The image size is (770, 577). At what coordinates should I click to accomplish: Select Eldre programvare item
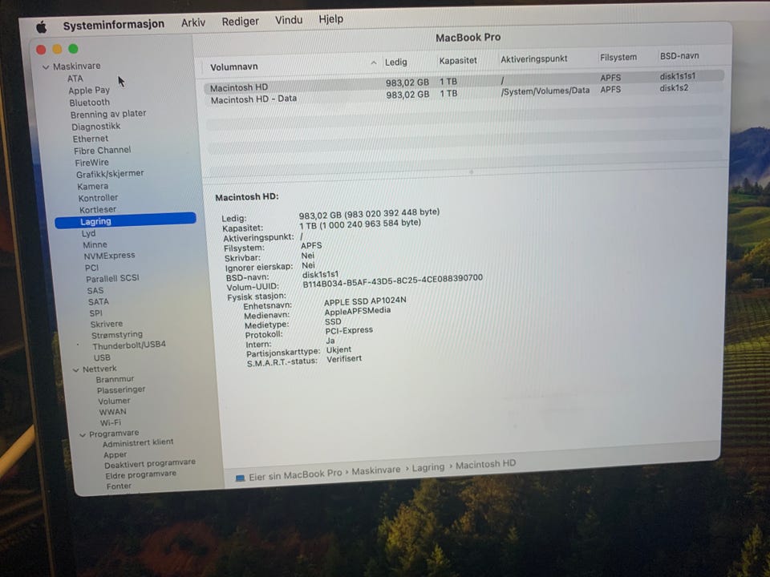[x=140, y=475]
